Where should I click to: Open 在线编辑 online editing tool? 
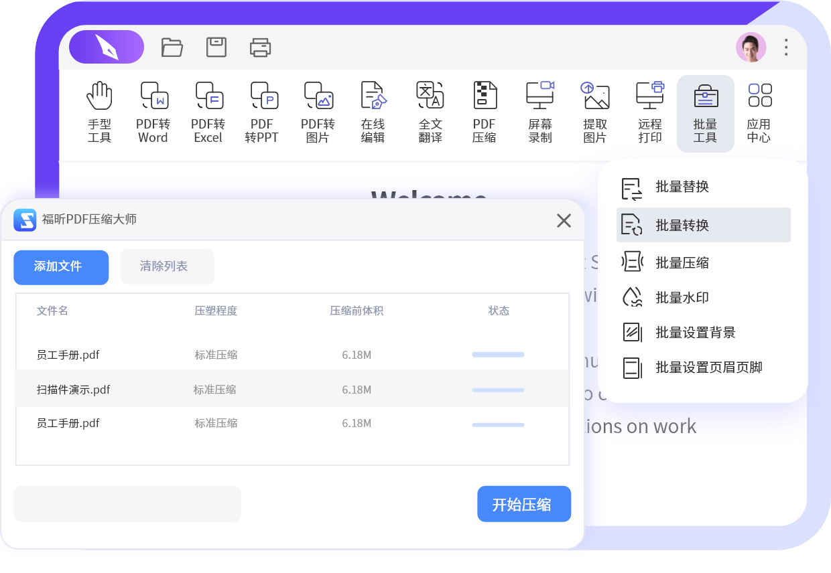point(373,112)
